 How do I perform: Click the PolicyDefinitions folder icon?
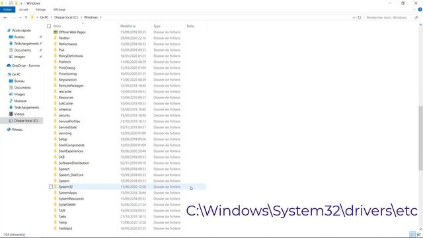pos(56,56)
